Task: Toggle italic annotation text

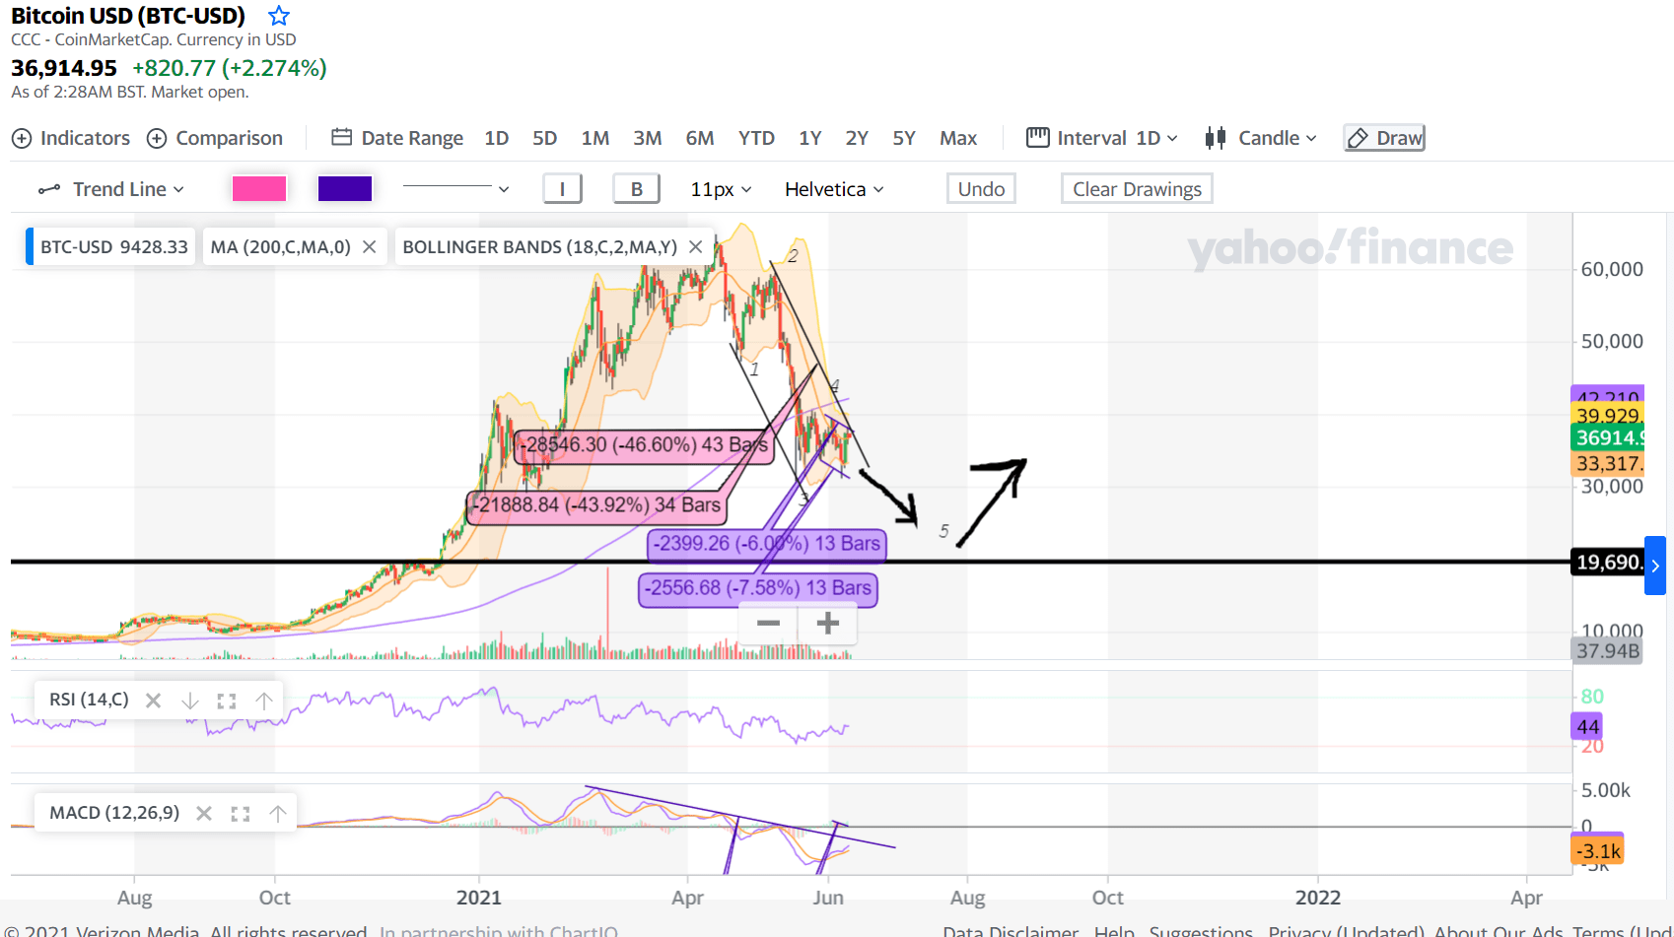Action: click(562, 187)
